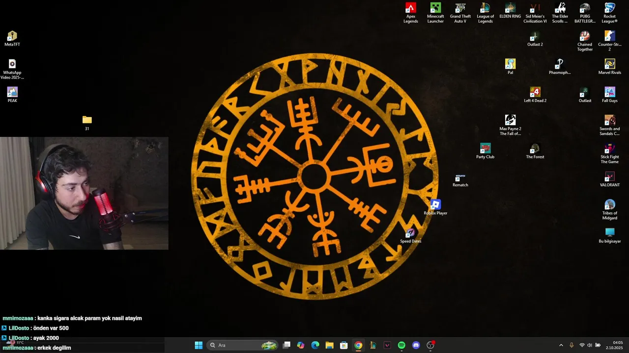Open the Windows Start menu

pos(199,345)
